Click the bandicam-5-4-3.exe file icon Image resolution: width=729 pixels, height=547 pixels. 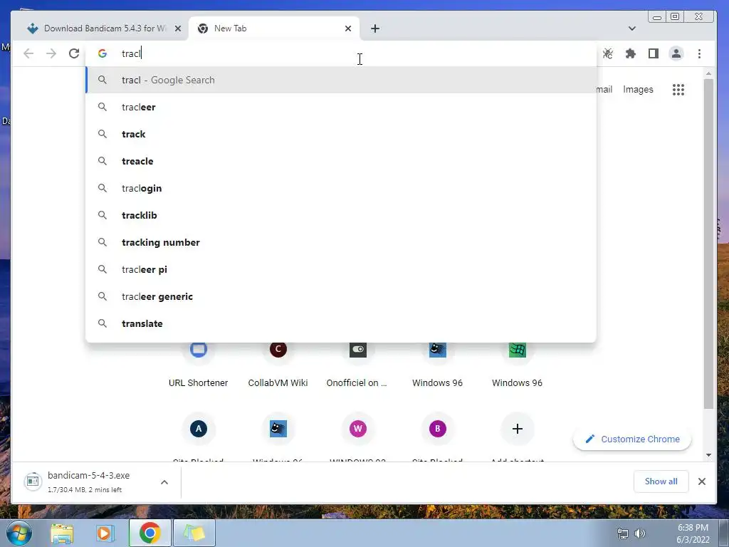click(33, 481)
